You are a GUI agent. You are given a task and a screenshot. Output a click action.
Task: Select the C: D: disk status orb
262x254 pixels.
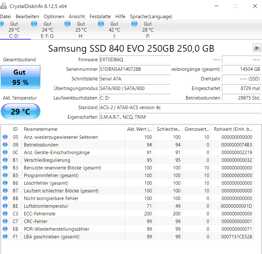tap(2, 24)
